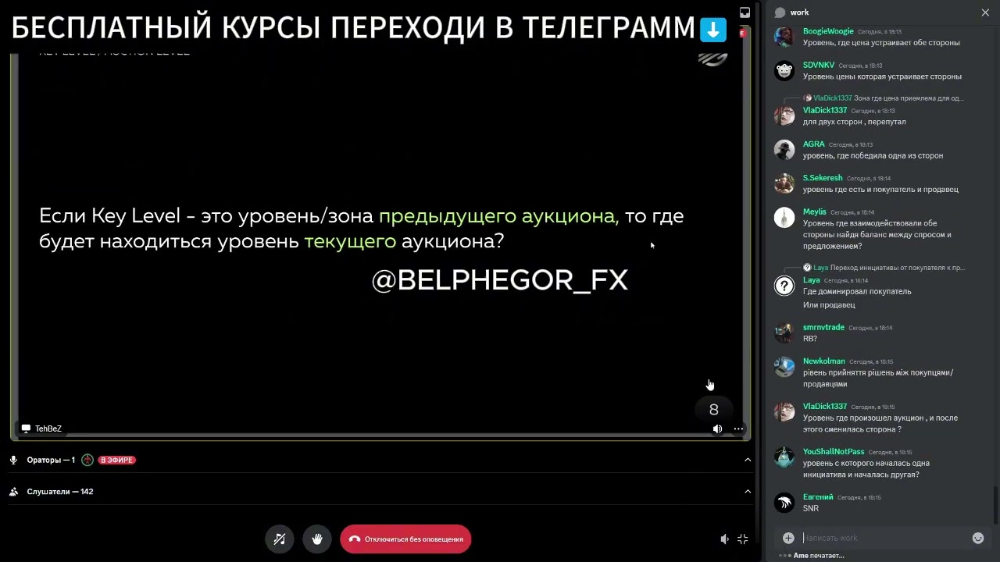Open Laya's question-mark avatar
Screen dimensions: 1000x562
point(784,285)
